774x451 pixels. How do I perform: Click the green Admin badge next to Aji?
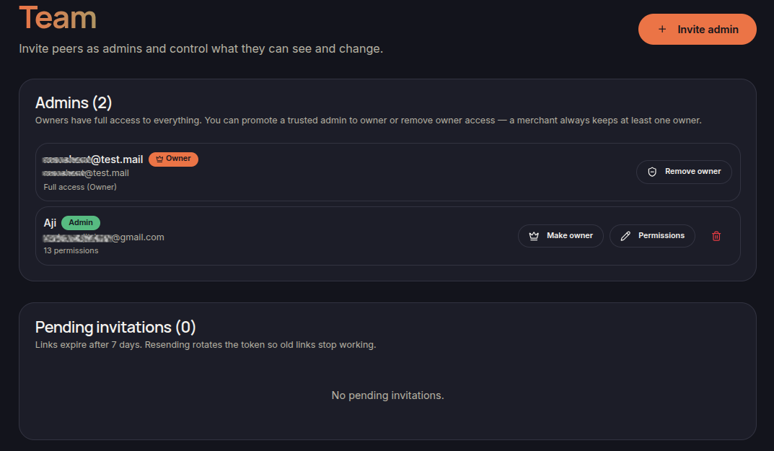(x=81, y=223)
